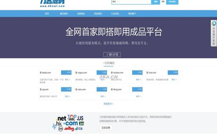The width and height of the screenshot is (217, 135).
Task: Click the ifeng.com domain name
Action: 117,89
